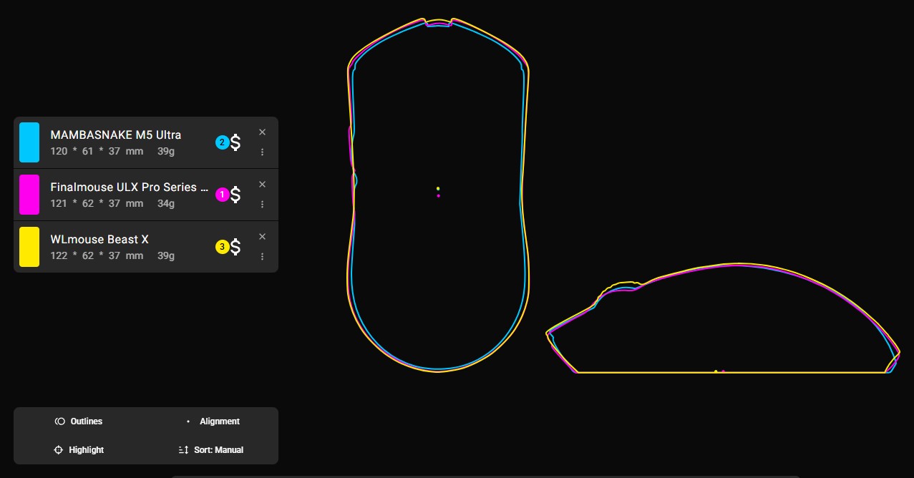Open more options for Finalmouse ULX Pro Series
This screenshot has width=914, height=478.
(x=262, y=204)
